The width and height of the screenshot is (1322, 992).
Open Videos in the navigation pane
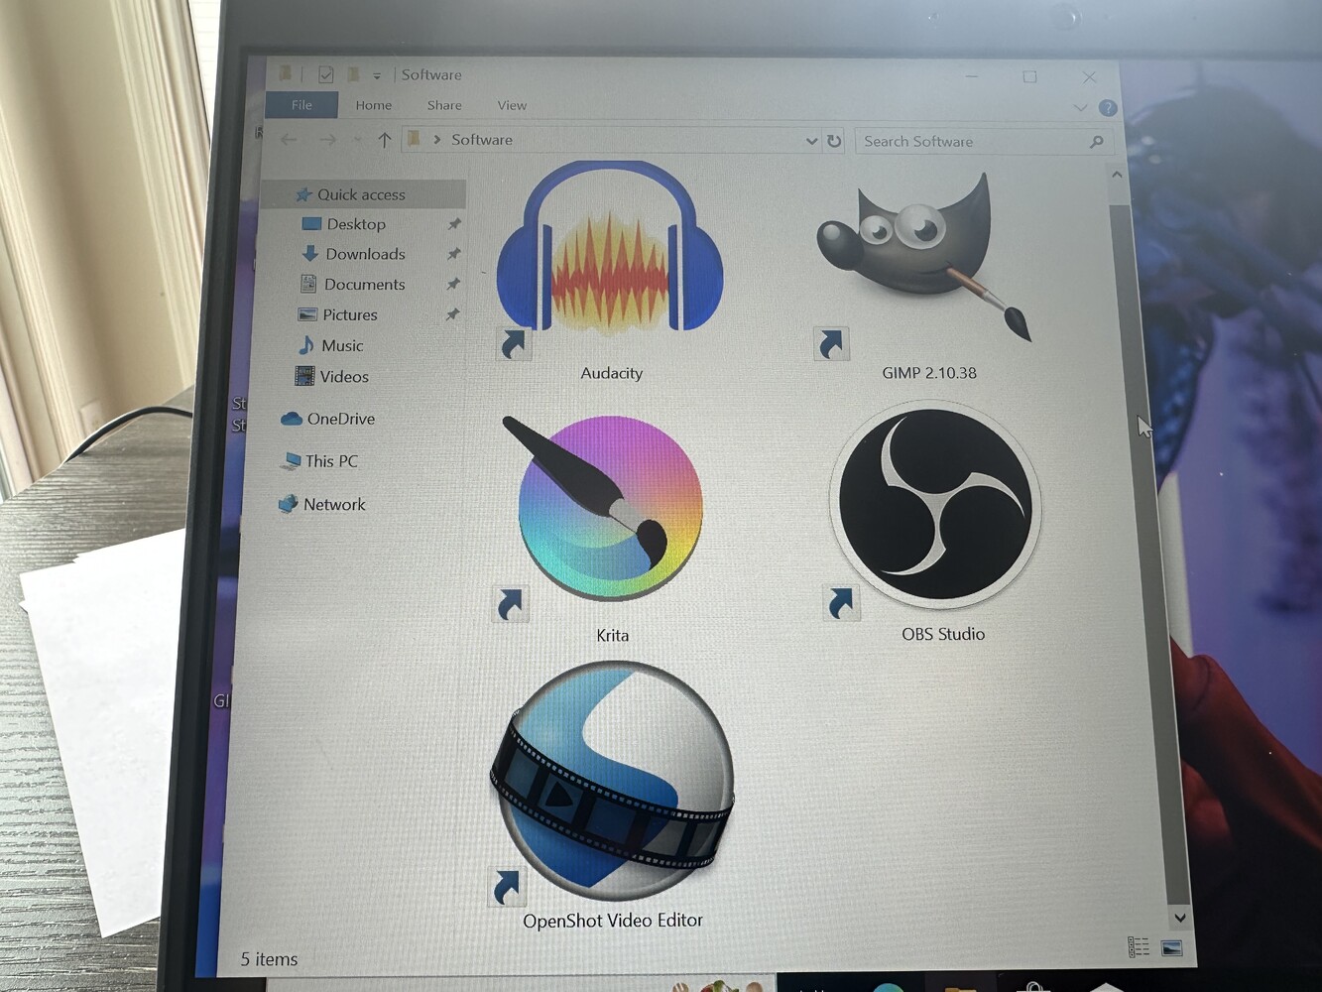344,376
